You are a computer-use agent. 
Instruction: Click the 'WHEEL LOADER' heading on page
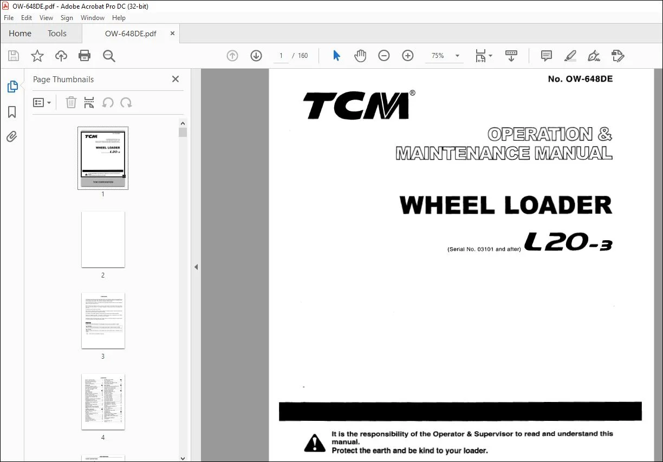pyautogui.click(x=506, y=205)
